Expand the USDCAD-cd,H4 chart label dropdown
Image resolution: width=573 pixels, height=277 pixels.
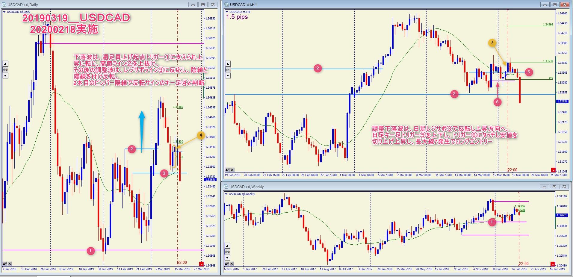pos(227,12)
